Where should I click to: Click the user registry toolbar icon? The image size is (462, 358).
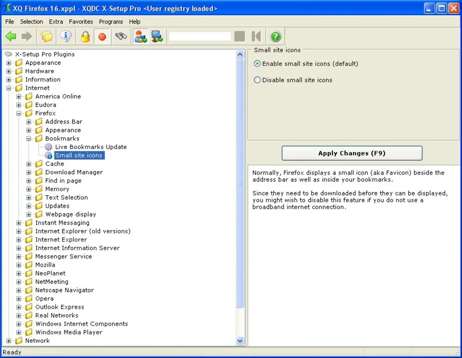click(x=141, y=37)
